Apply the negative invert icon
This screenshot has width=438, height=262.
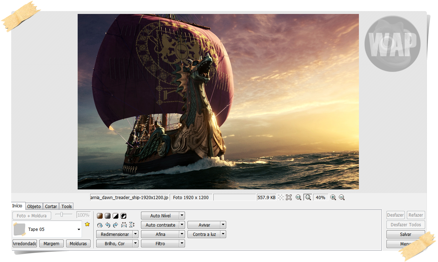(123, 216)
